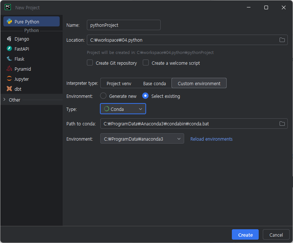This screenshot has height=243, width=293.
Task: Browse for project Location folder
Action: 282,40
